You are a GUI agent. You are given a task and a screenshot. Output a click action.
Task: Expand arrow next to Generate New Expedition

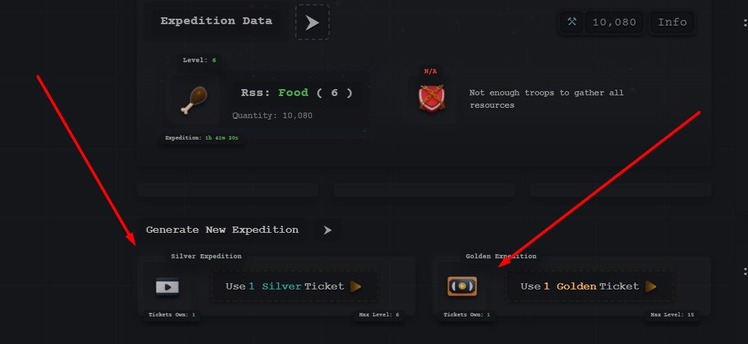[x=328, y=230]
